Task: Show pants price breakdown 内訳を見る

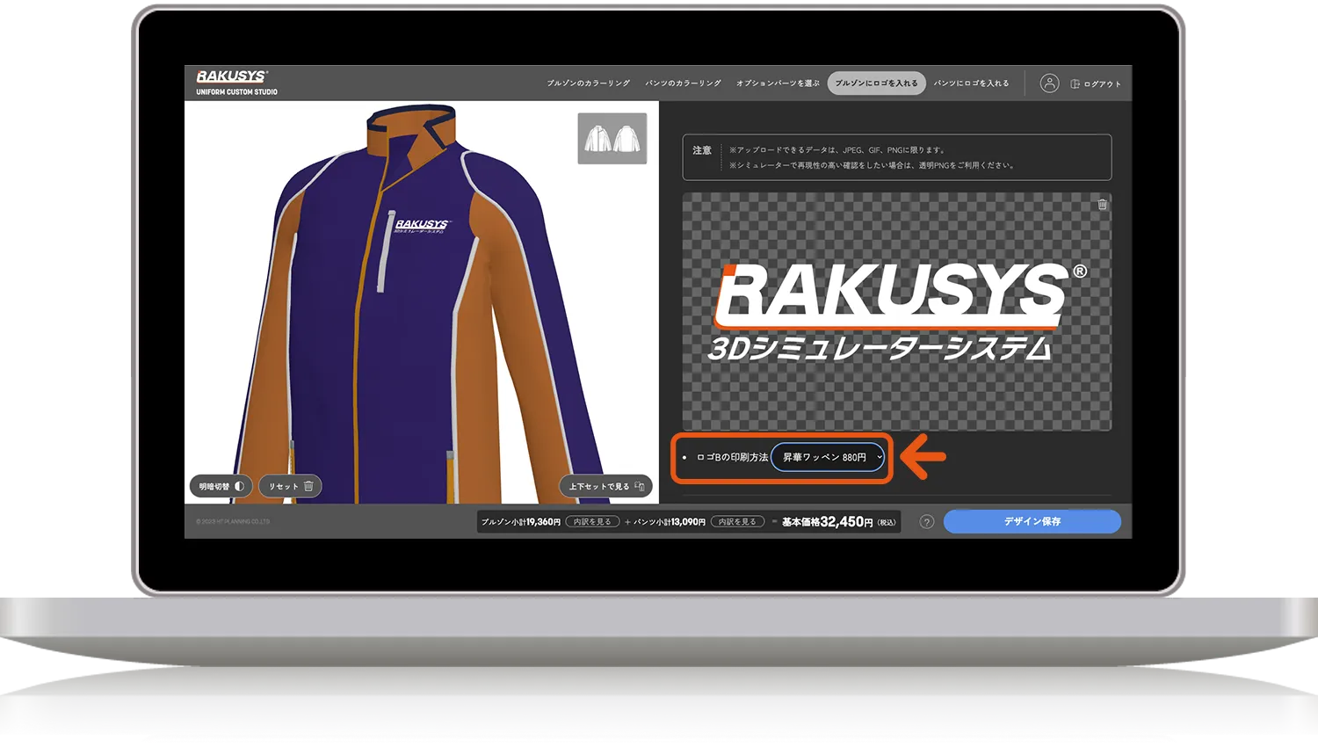Action: [737, 522]
